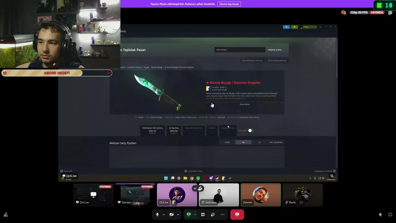Click 'Geri bildirimde bulunun' button in Steam market

pos(252,60)
